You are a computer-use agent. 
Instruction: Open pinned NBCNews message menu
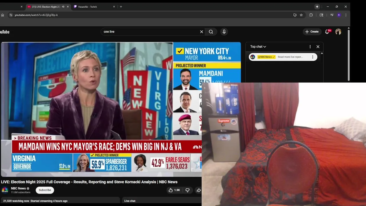pos(313,57)
